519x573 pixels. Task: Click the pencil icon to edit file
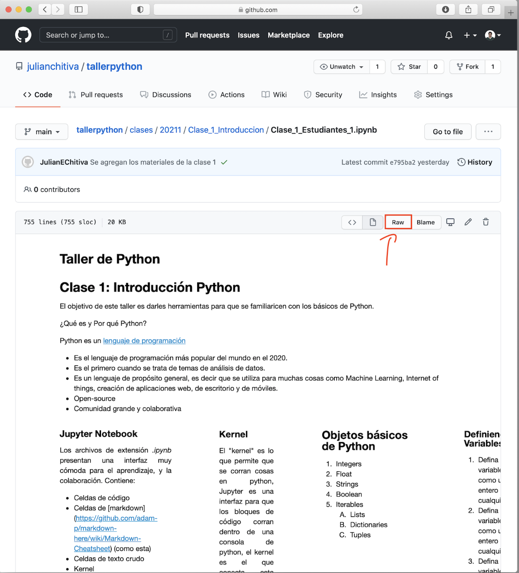[468, 222]
